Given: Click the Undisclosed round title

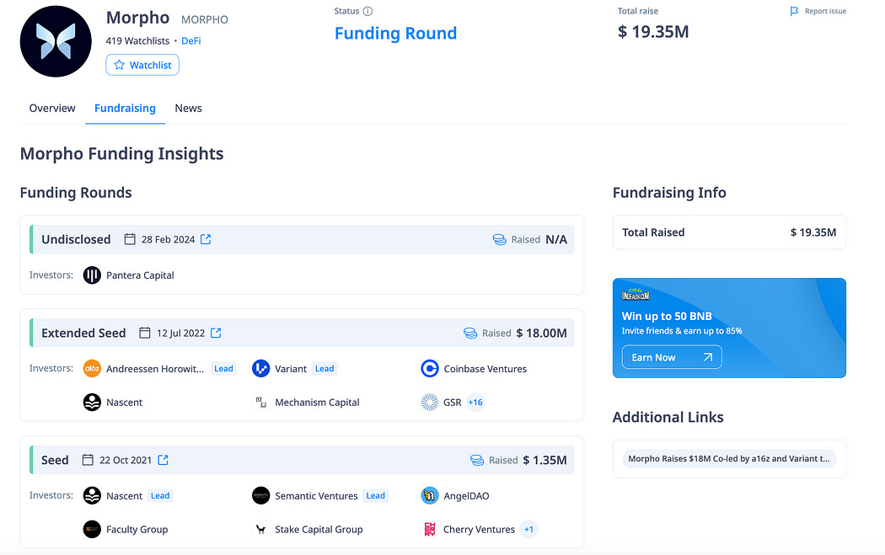Looking at the screenshot, I should pos(76,239).
